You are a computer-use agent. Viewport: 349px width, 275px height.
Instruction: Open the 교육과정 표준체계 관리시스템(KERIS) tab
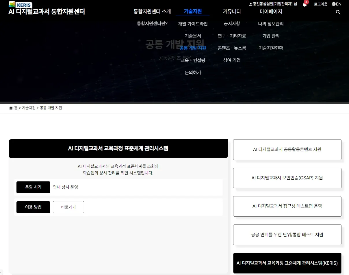point(287,263)
